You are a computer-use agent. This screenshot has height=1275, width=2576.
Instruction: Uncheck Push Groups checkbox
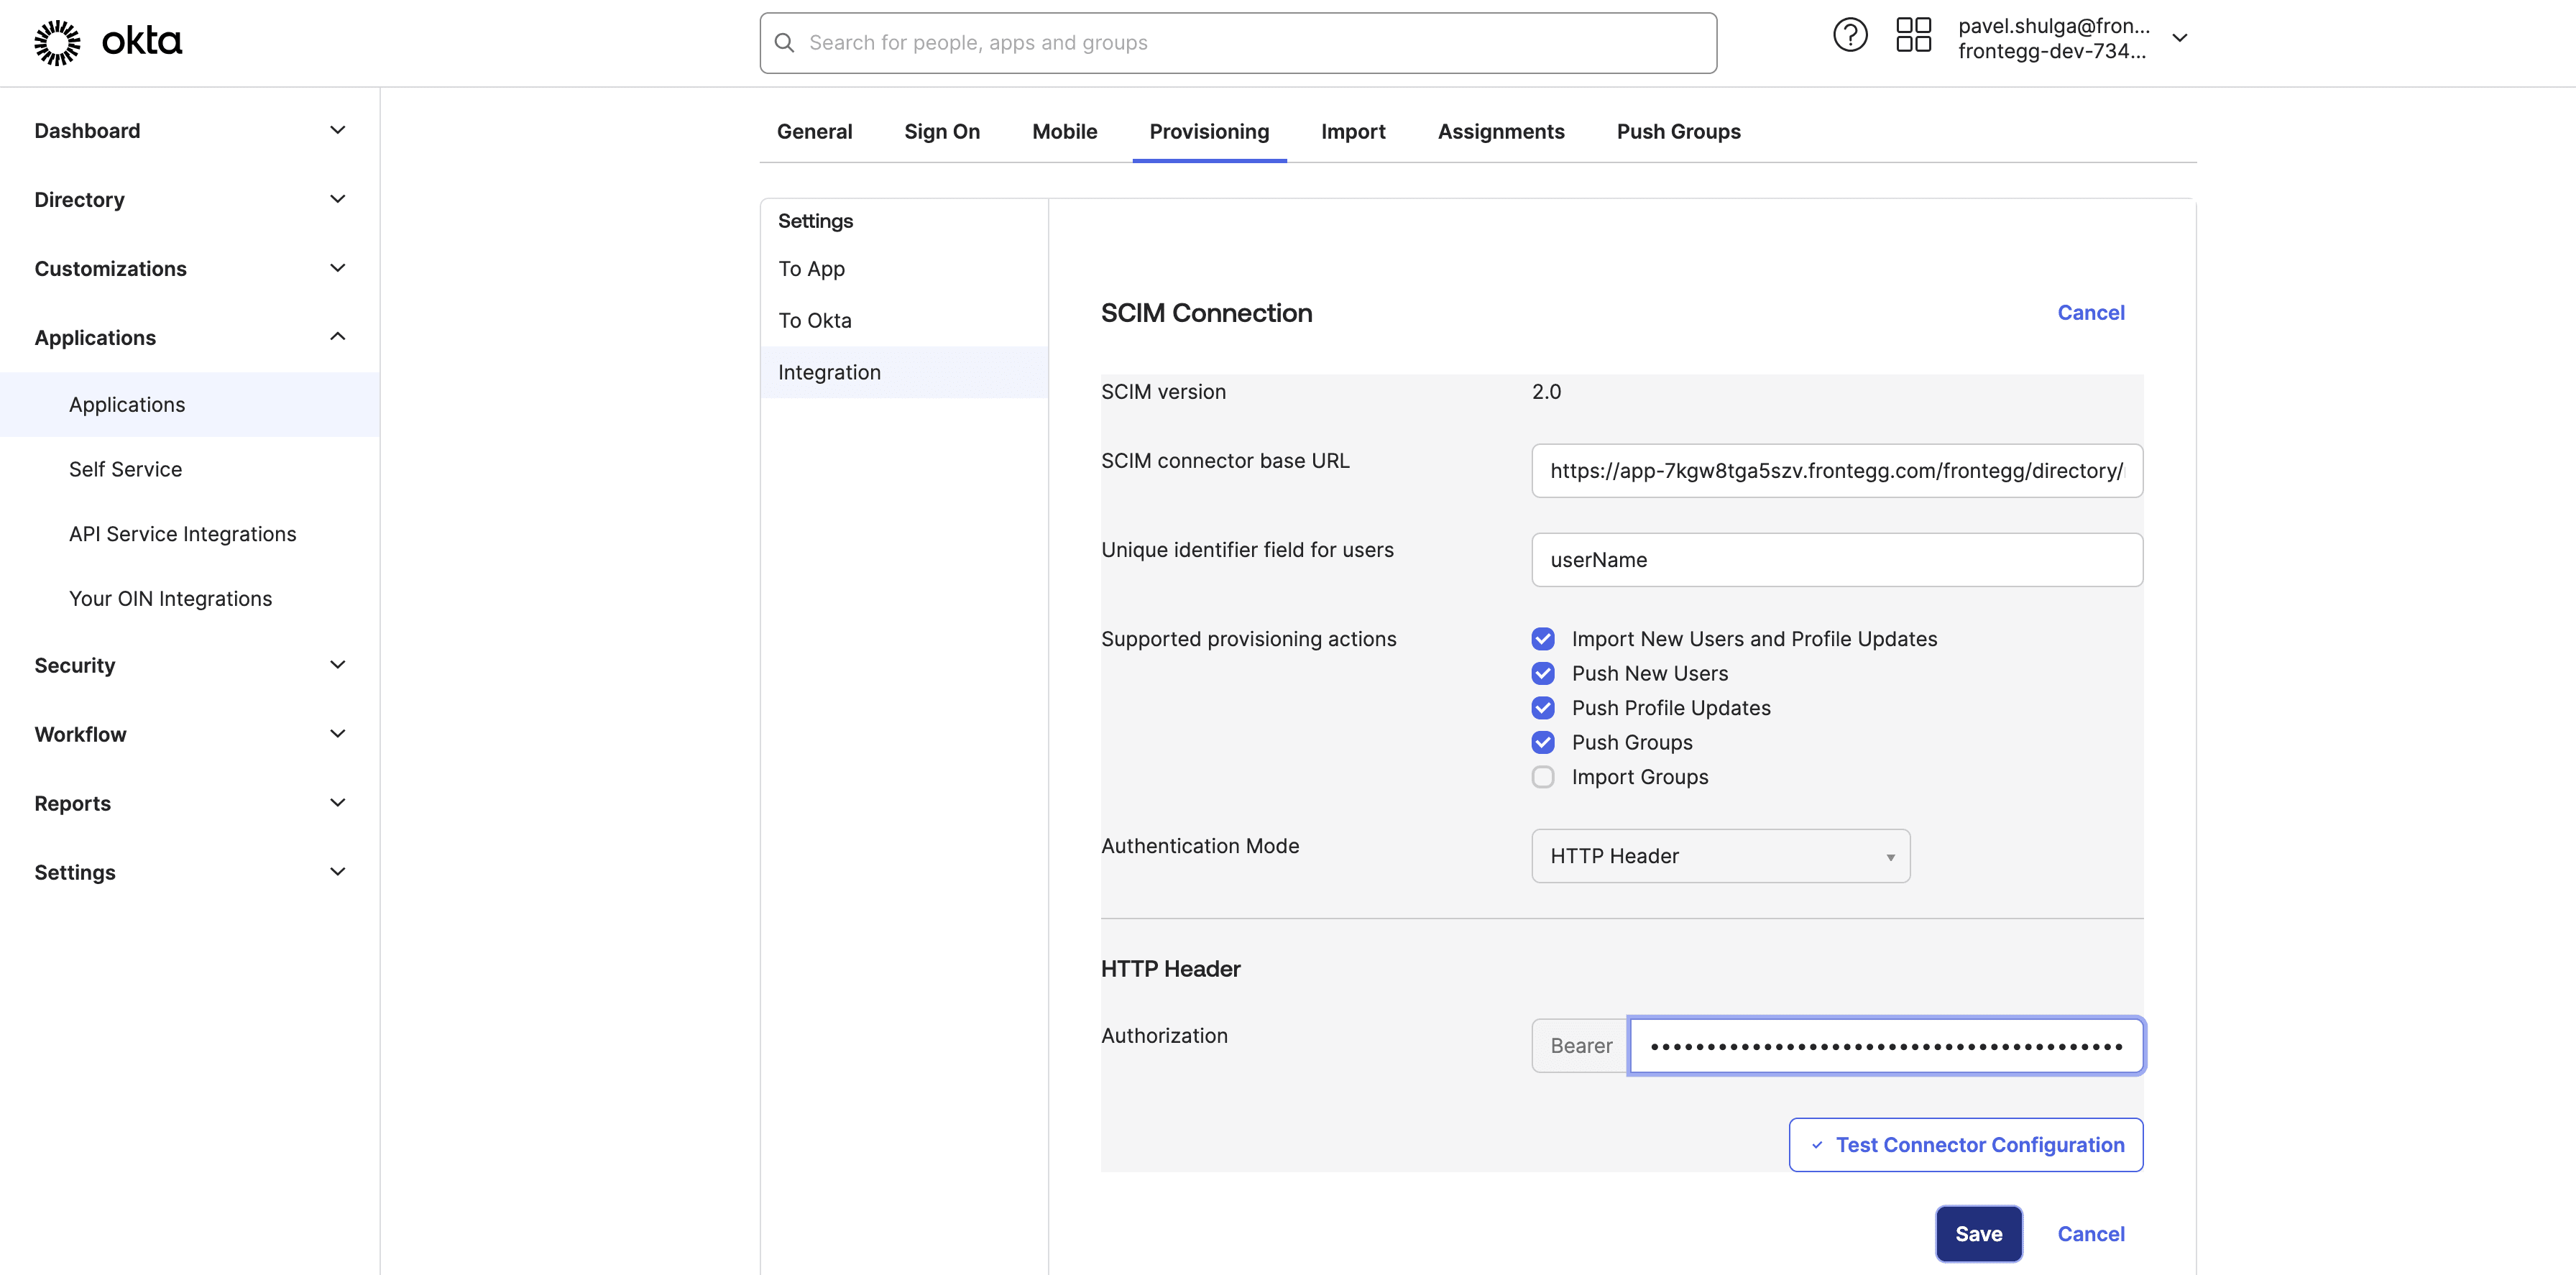[1543, 743]
